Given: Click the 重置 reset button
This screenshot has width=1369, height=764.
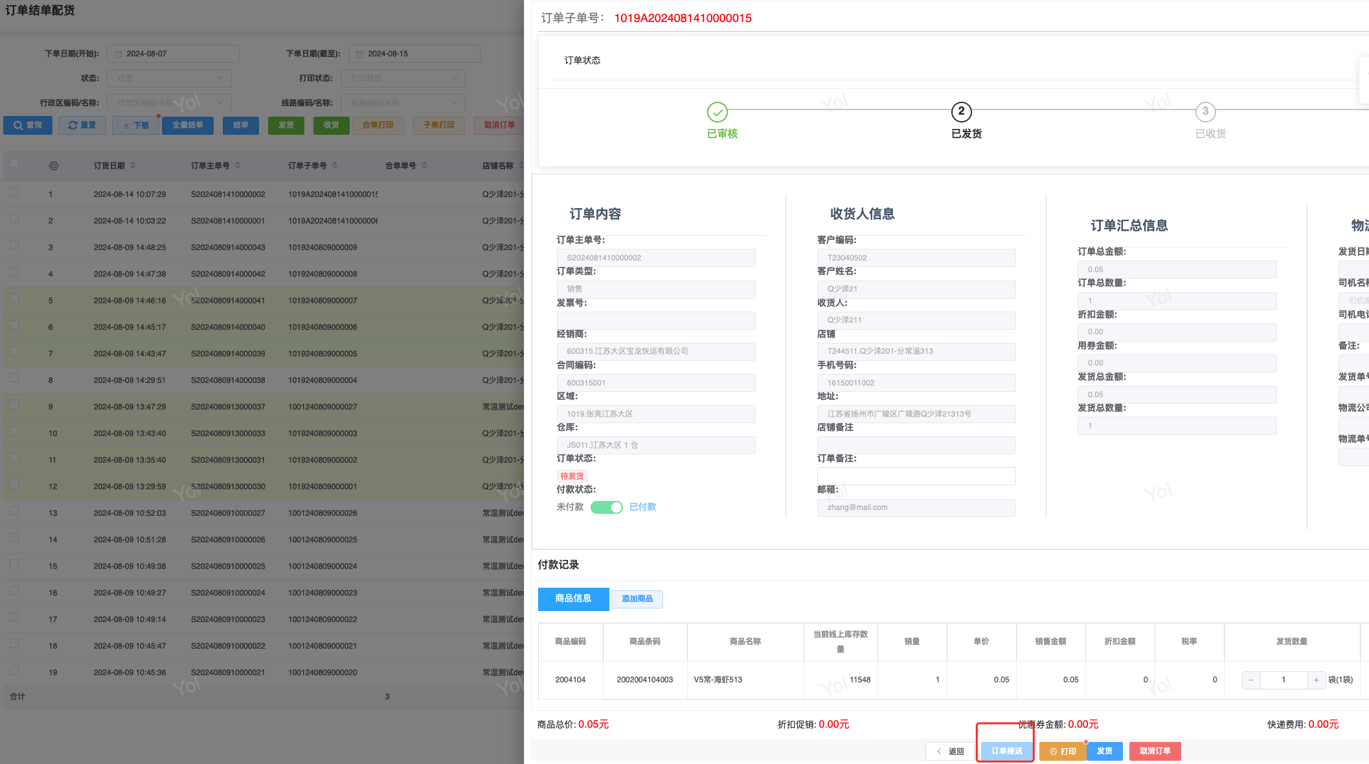Looking at the screenshot, I should (82, 125).
